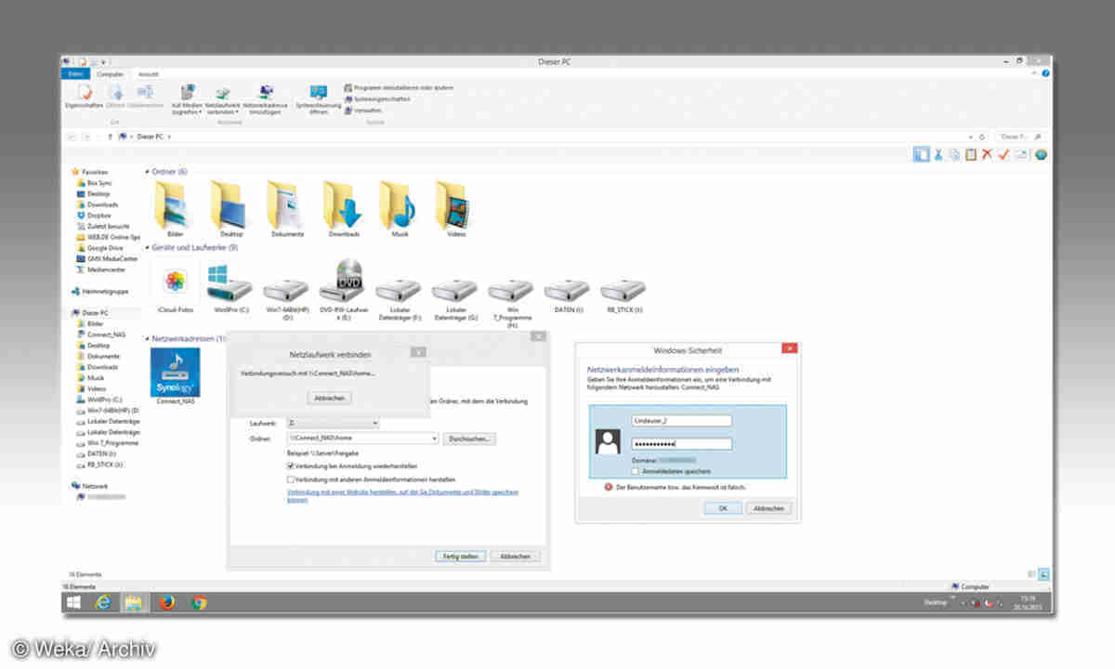This screenshot has height=669, width=1115.
Task: Check the 'Anmeldedaten speichern' checkbox
Action: coord(634,471)
